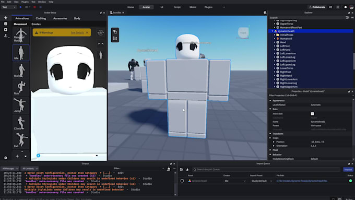The image size is (355, 200).
Task: Open the notifications bell icon
Action: (346, 7)
